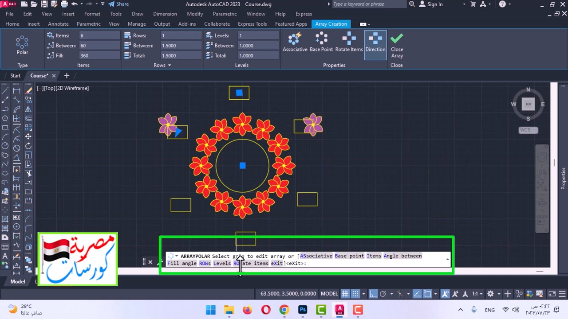The width and height of the screenshot is (568, 319).
Task: Click the Items count input field
Action: (x=100, y=35)
